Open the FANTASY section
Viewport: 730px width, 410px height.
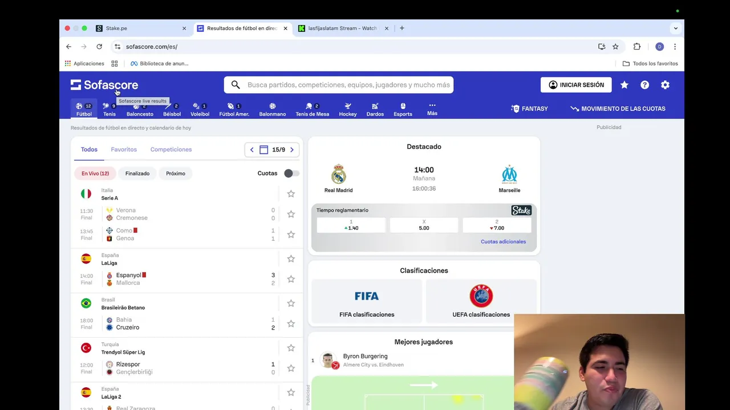coord(529,109)
